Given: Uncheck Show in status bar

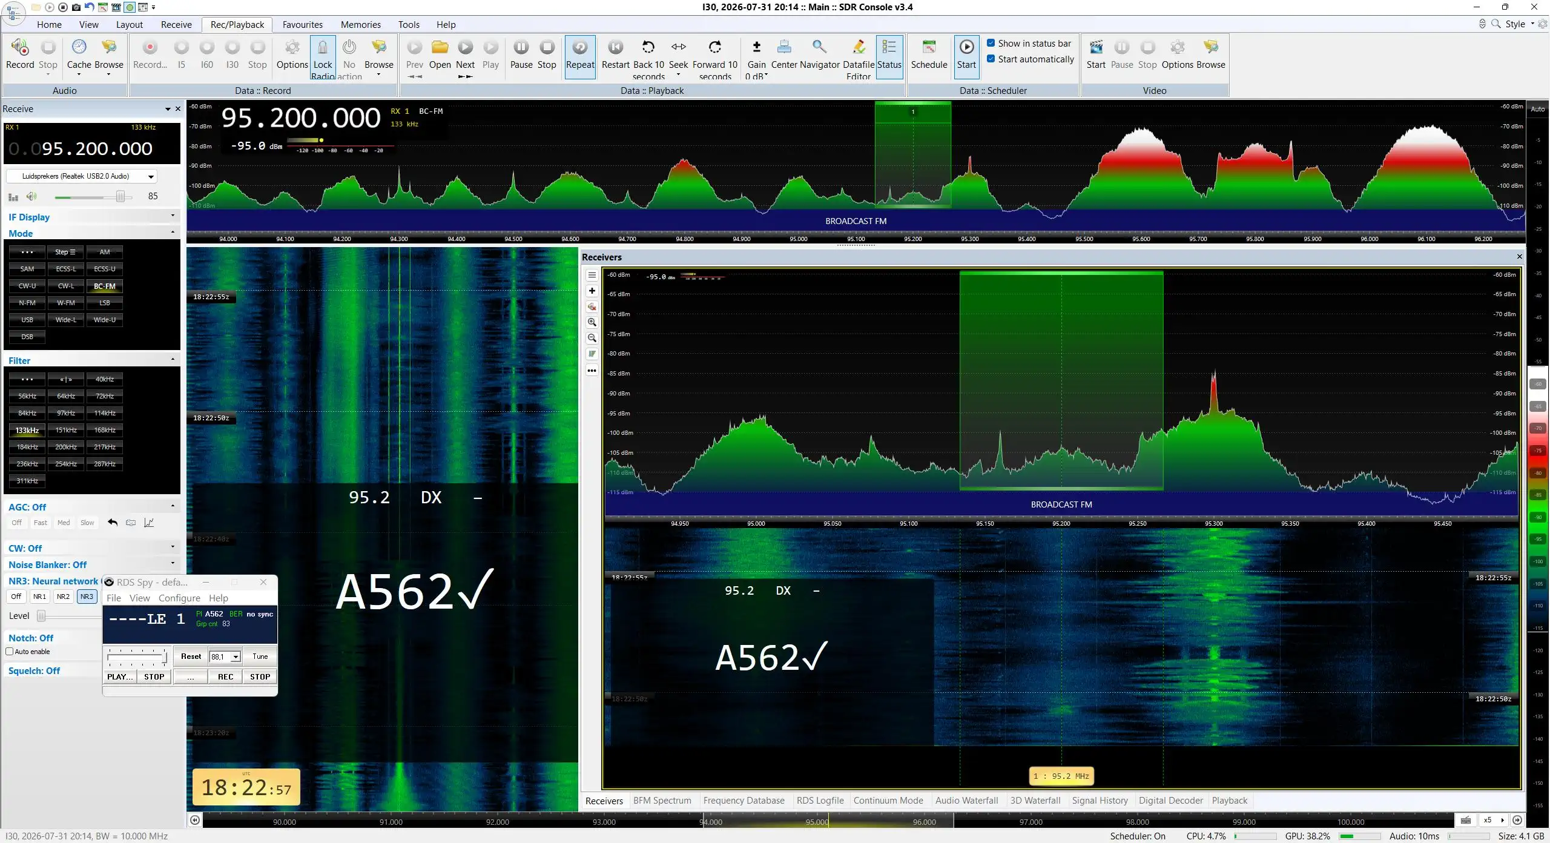Looking at the screenshot, I should pyautogui.click(x=991, y=43).
